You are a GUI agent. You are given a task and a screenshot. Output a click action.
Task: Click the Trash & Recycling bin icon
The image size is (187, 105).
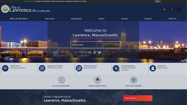(x=116, y=68)
